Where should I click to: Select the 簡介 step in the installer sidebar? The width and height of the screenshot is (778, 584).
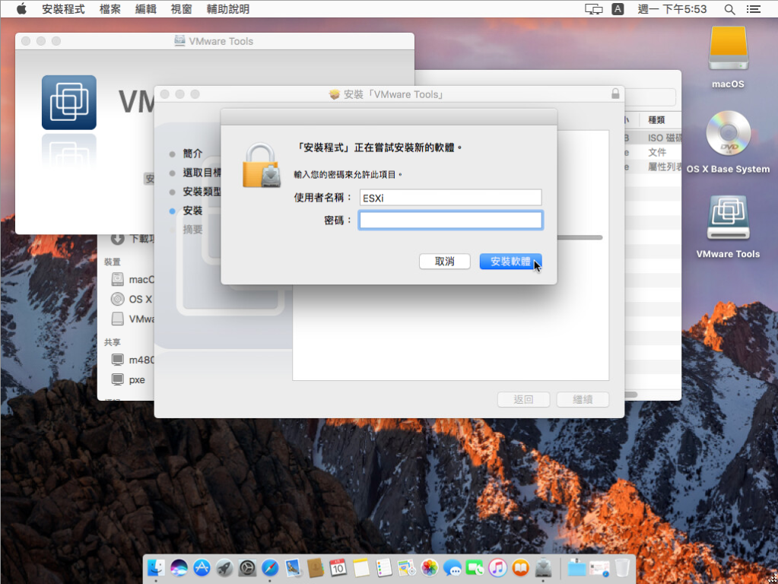point(192,154)
